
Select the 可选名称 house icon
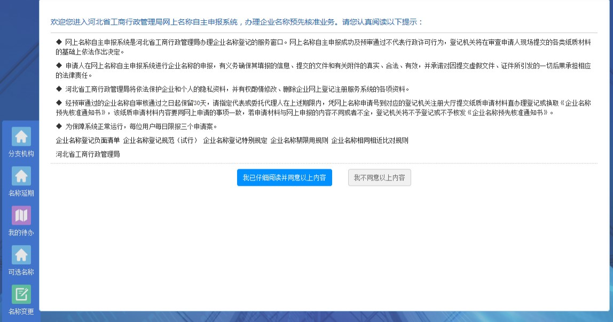[21, 255]
